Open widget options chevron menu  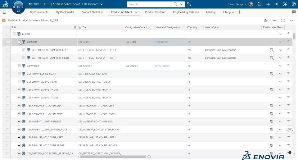(291, 21)
